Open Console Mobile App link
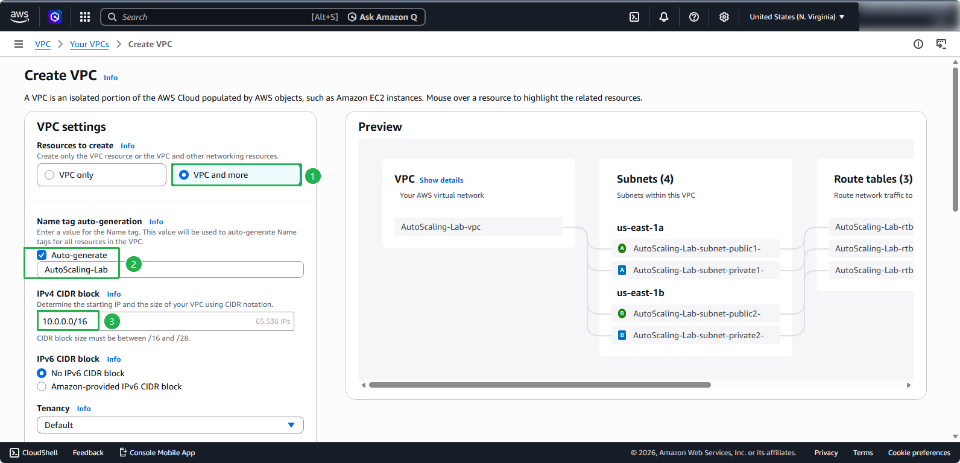960x463 pixels. [x=157, y=453]
